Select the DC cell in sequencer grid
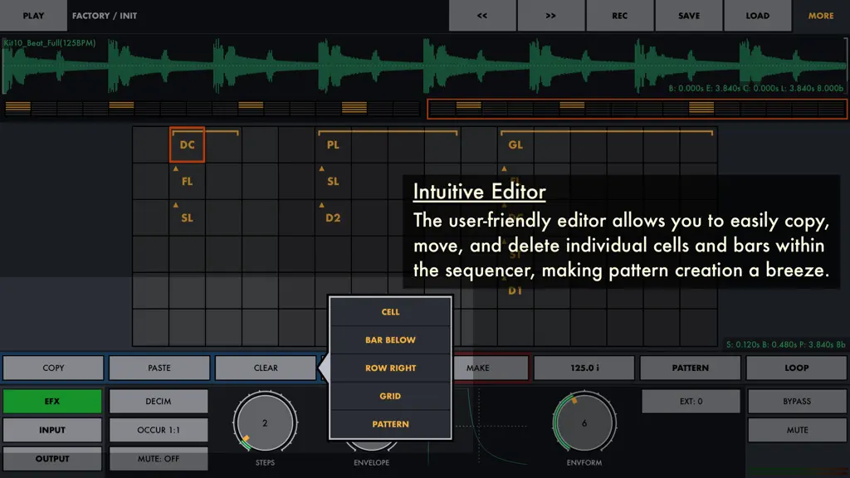Screen dimensions: 850x478 187,144
